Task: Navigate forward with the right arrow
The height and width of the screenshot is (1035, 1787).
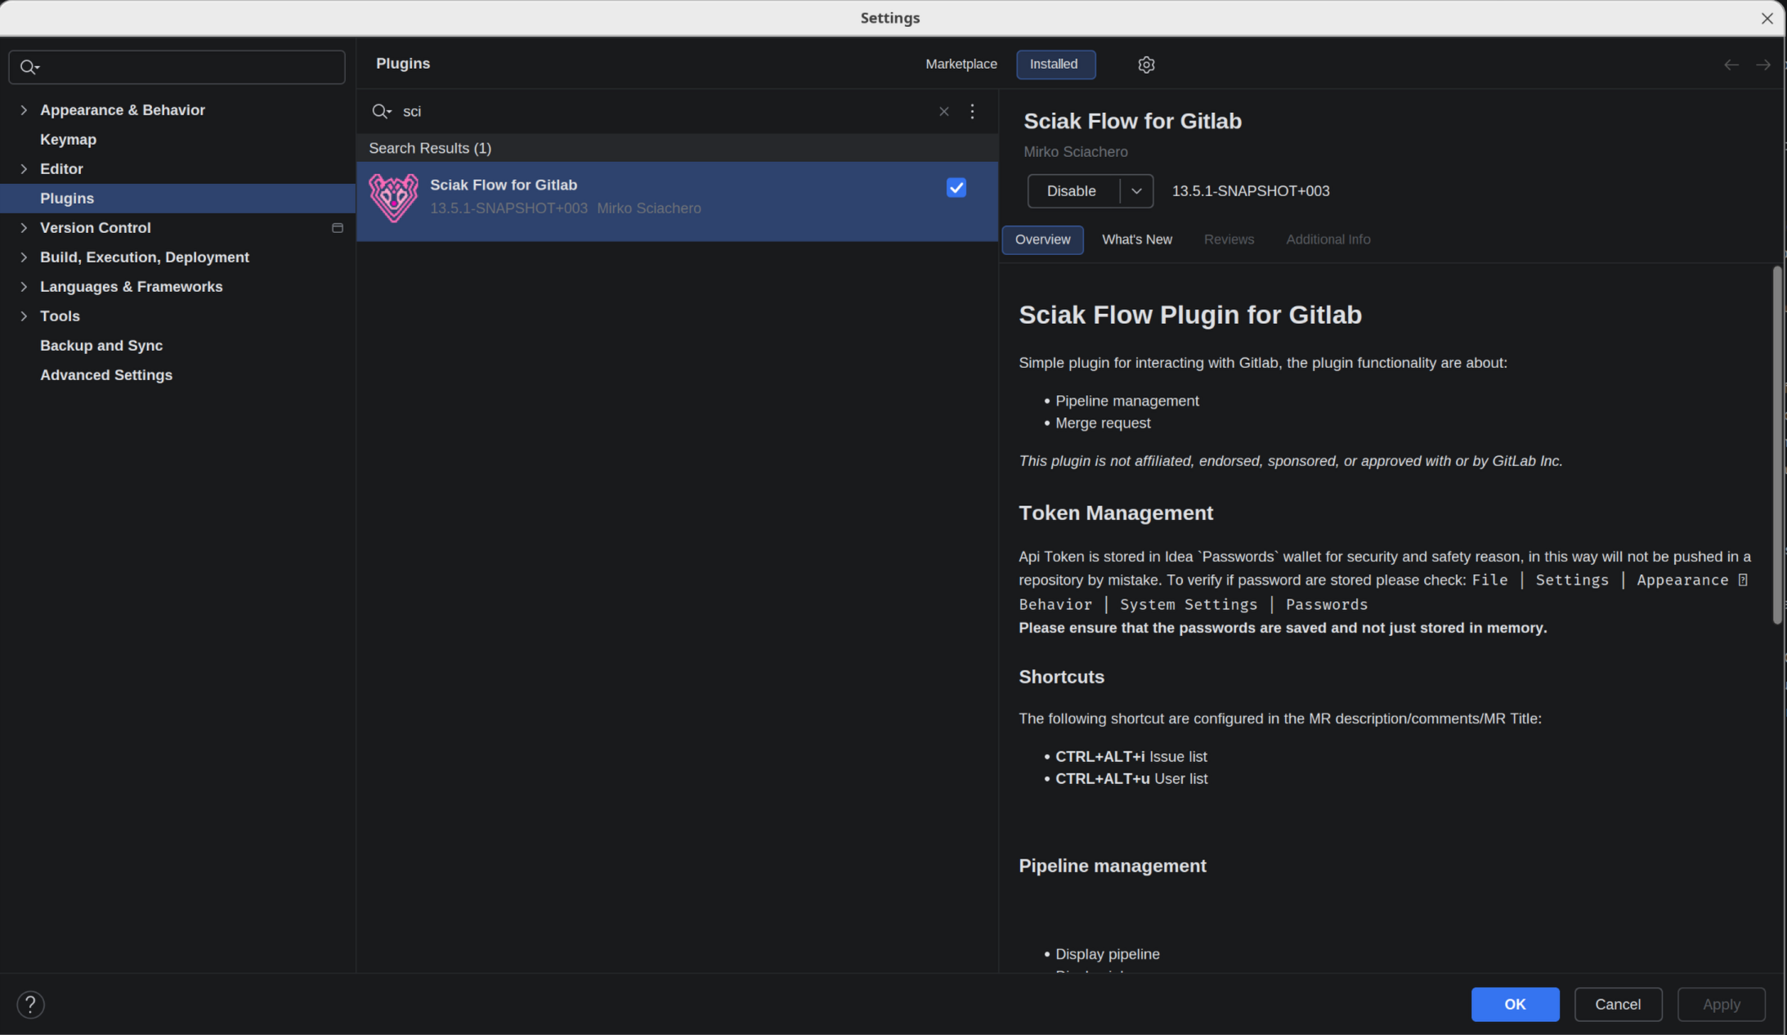Action: click(x=1763, y=65)
